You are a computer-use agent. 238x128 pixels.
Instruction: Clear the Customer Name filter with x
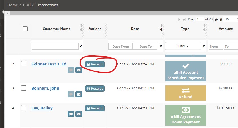80,46
